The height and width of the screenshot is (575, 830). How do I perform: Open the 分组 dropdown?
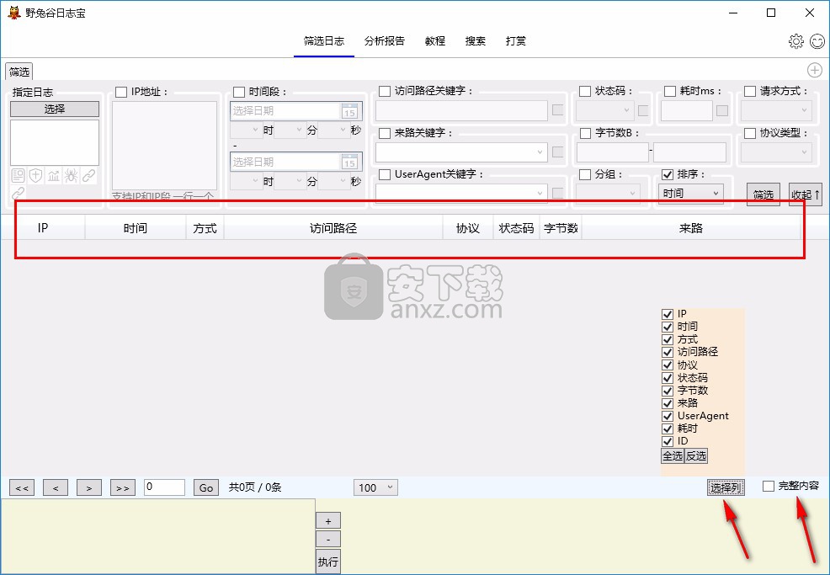pyautogui.click(x=608, y=194)
